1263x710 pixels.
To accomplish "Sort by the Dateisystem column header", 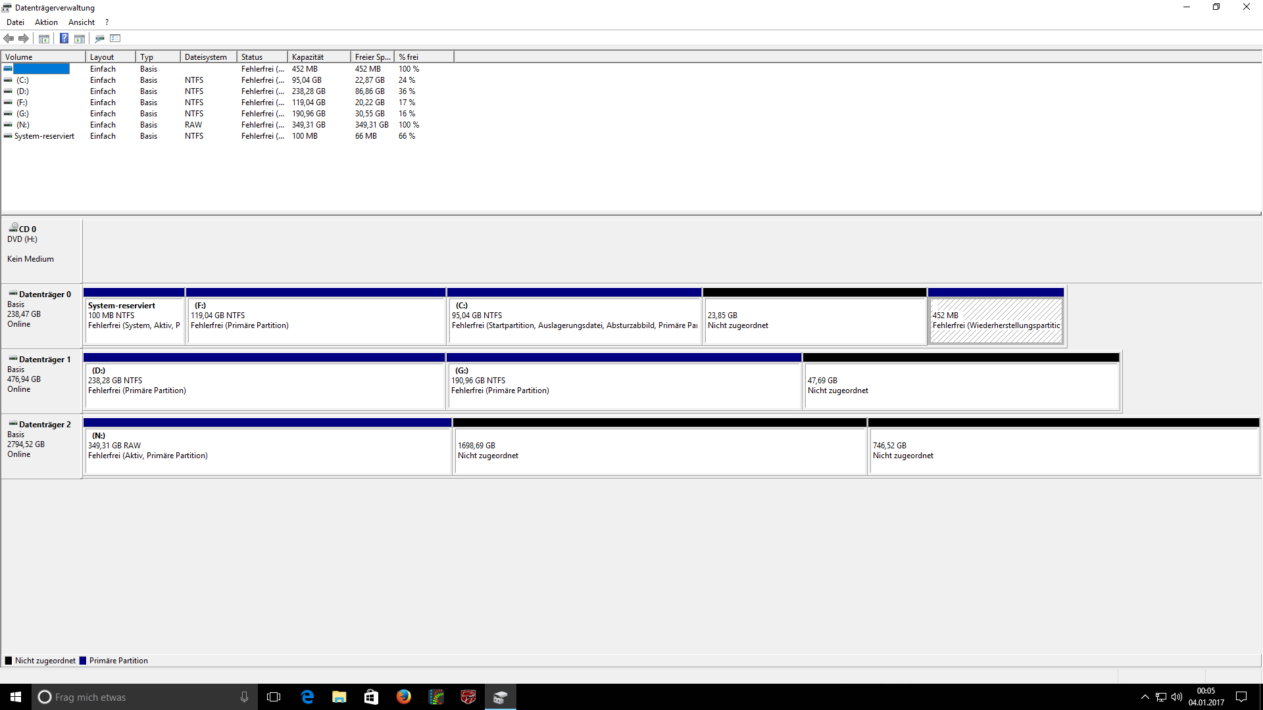I will pos(207,57).
